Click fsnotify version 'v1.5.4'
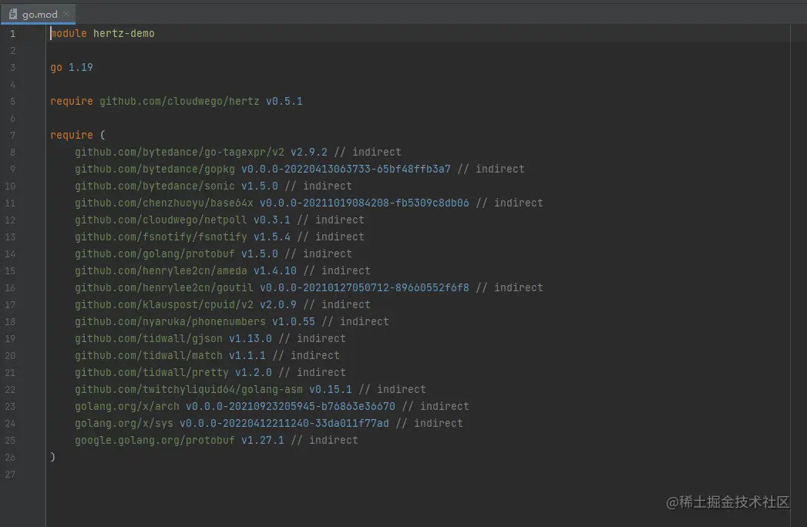This screenshot has height=527, width=807. tap(272, 237)
